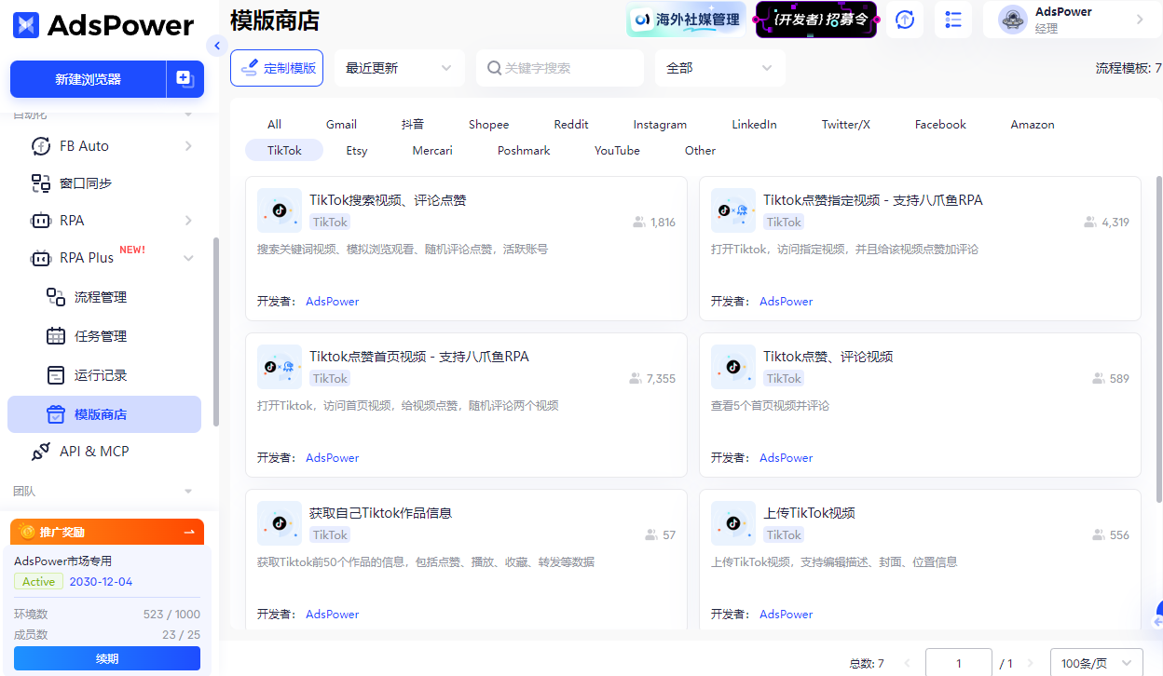Screen dimensions: 1163x676
Task: Activate the 定制模版 filter toggle
Action: [x=277, y=67]
